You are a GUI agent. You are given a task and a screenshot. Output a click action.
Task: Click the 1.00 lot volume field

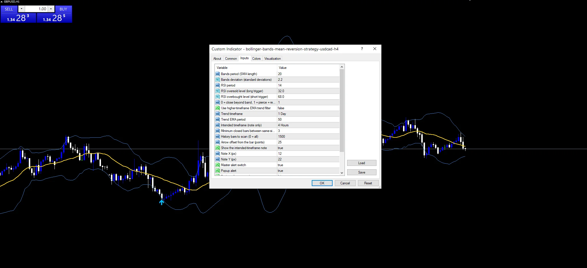[36, 9]
